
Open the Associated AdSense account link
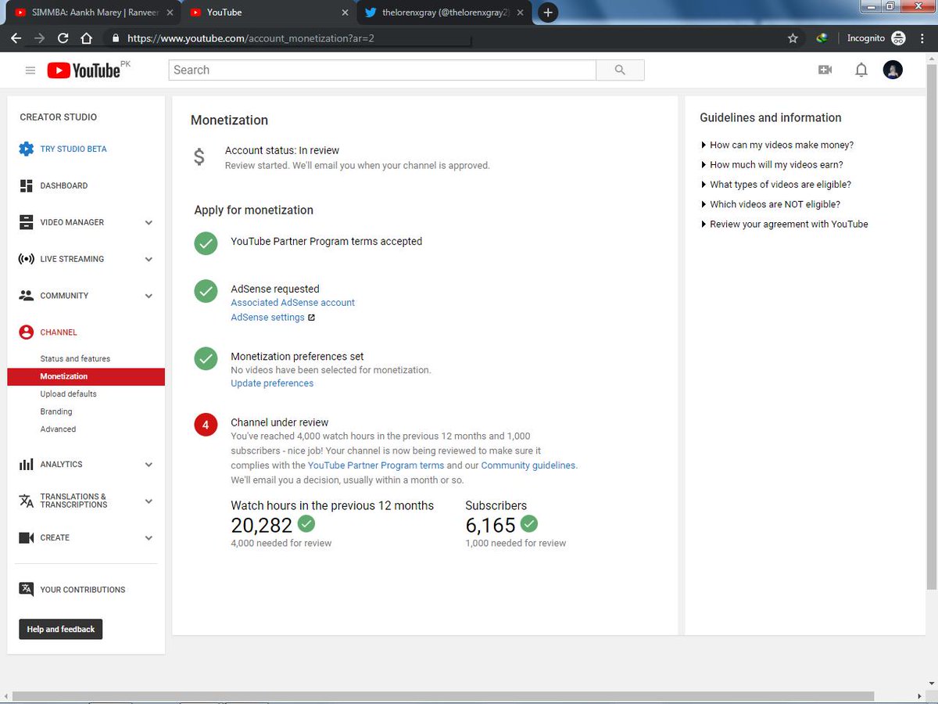point(292,303)
